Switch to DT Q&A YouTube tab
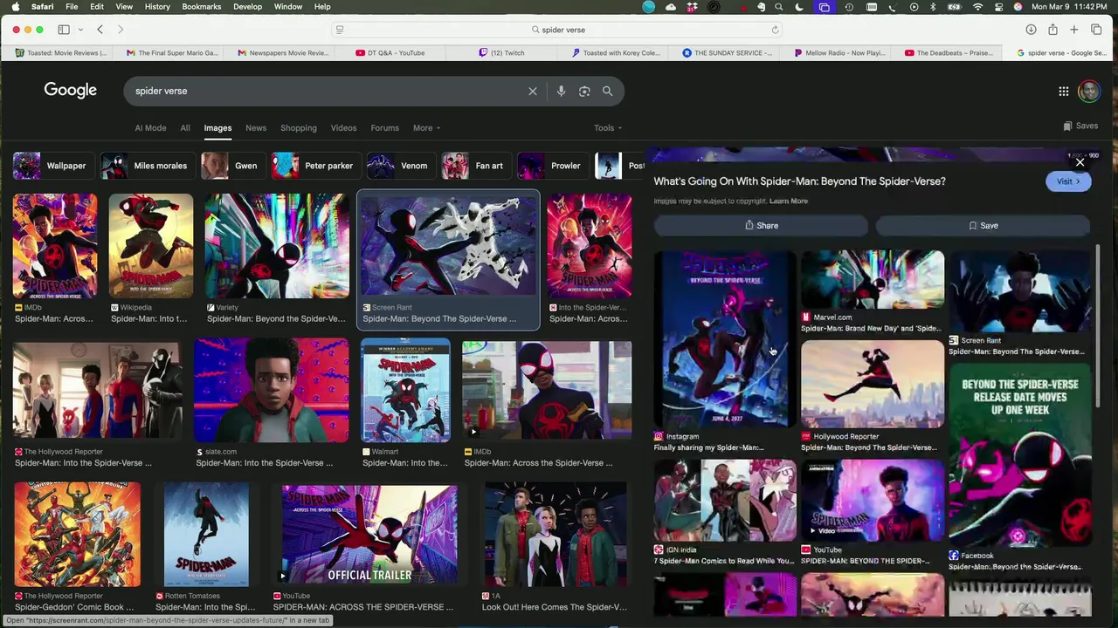The image size is (1118, 628). [390, 53]
